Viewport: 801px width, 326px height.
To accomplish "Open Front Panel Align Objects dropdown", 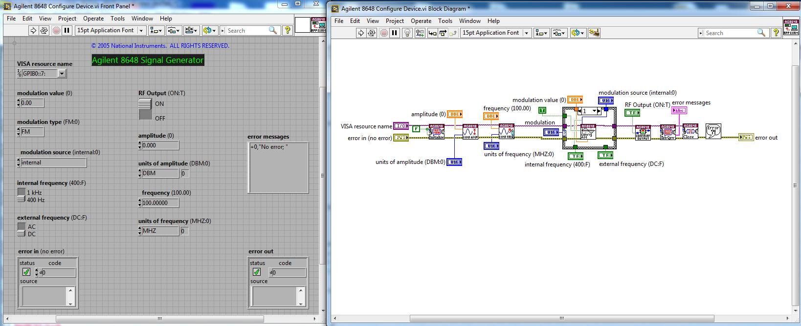I will [156, 30].
